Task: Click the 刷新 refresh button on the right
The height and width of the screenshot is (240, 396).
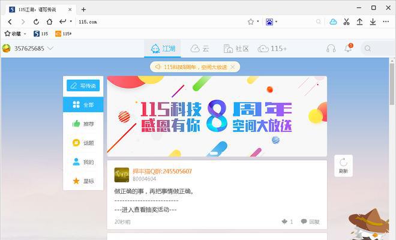Action: pyautogui.click(x=343, y=166)
